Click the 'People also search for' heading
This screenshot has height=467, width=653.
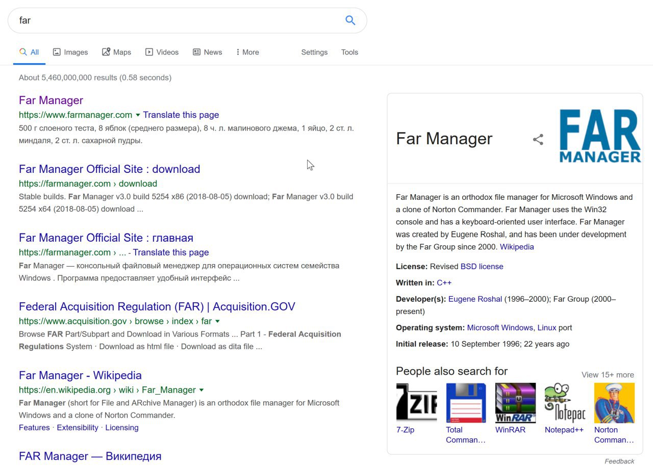point(452,371)
